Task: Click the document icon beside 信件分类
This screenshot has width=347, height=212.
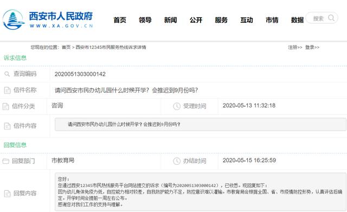Action: [x=5, y=106]
